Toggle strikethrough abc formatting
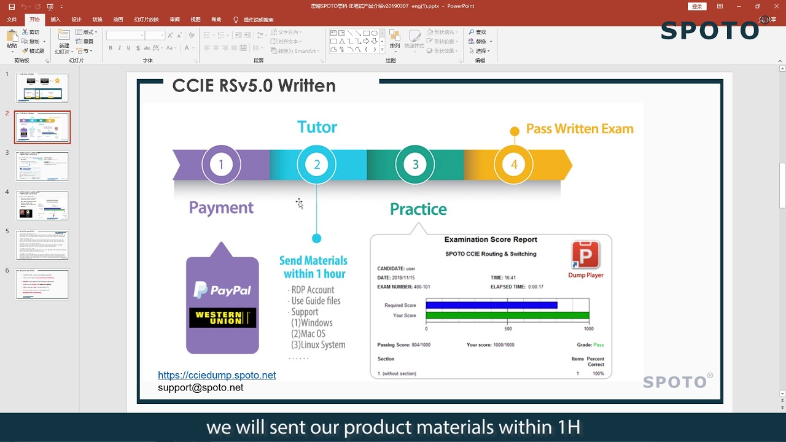Screen dimensions: 786x442 click(x=146, y=48)
